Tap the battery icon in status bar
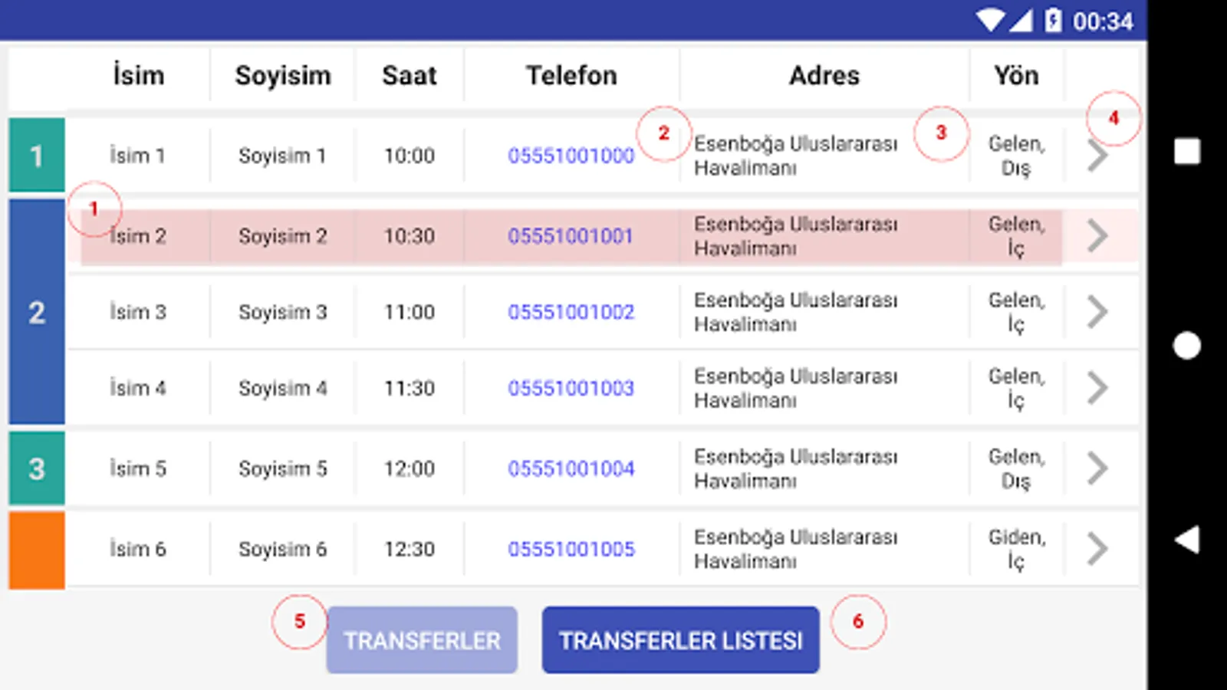The height and width of the screenshot is (690, 1227). coord(1053,21)
